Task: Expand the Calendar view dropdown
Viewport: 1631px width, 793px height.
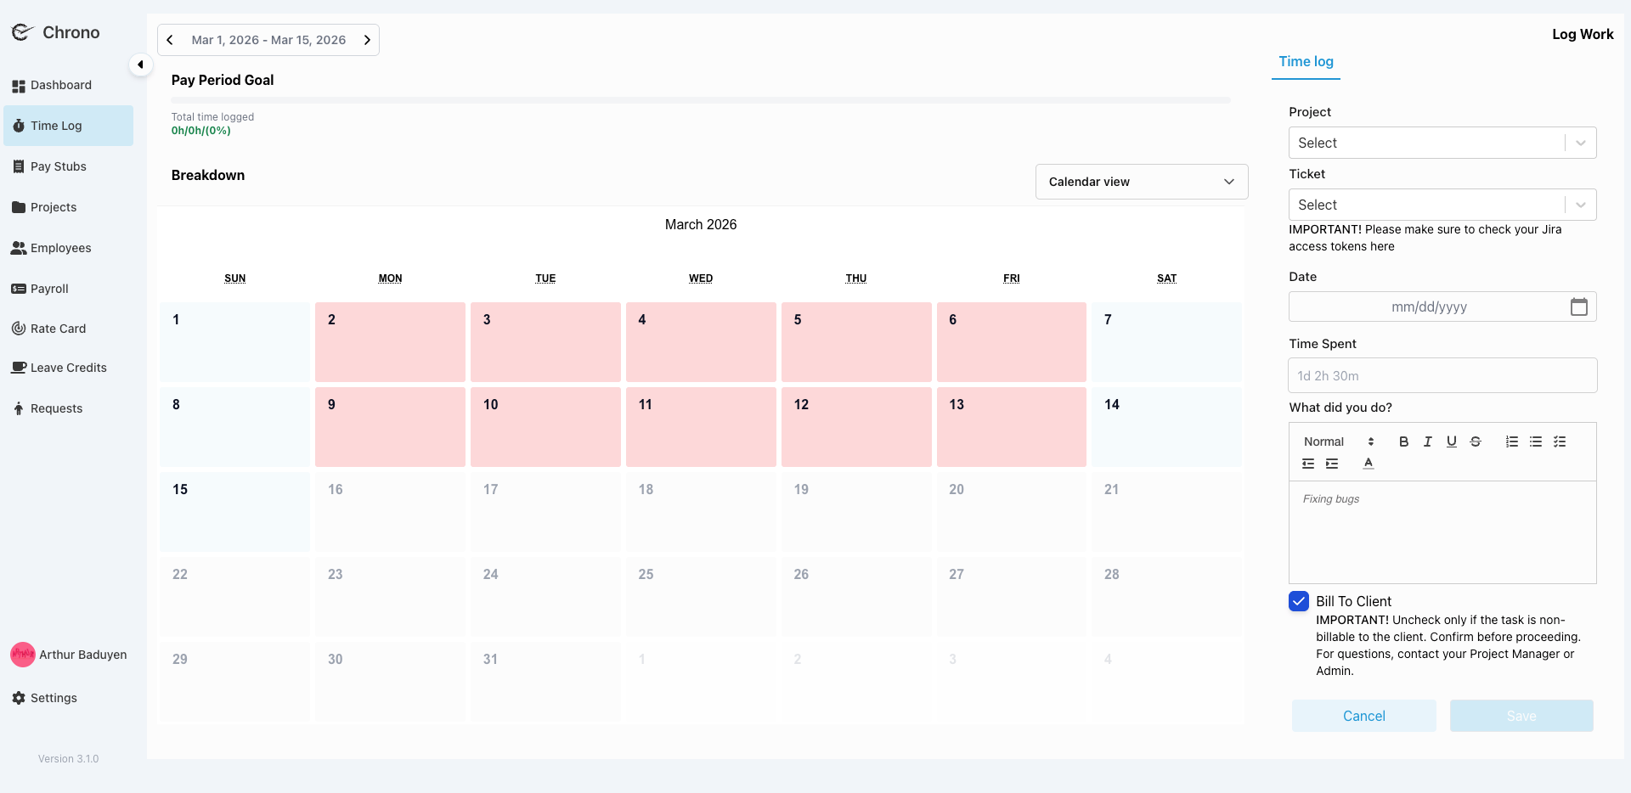Action: (x=1141, y=182)
